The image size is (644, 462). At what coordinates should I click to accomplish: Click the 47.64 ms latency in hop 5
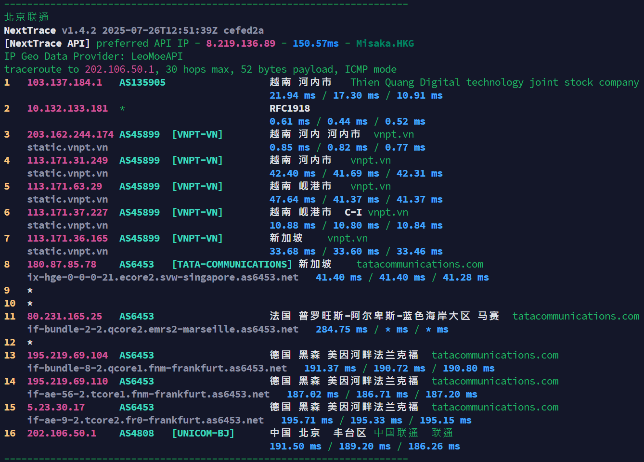coord(293,199)
